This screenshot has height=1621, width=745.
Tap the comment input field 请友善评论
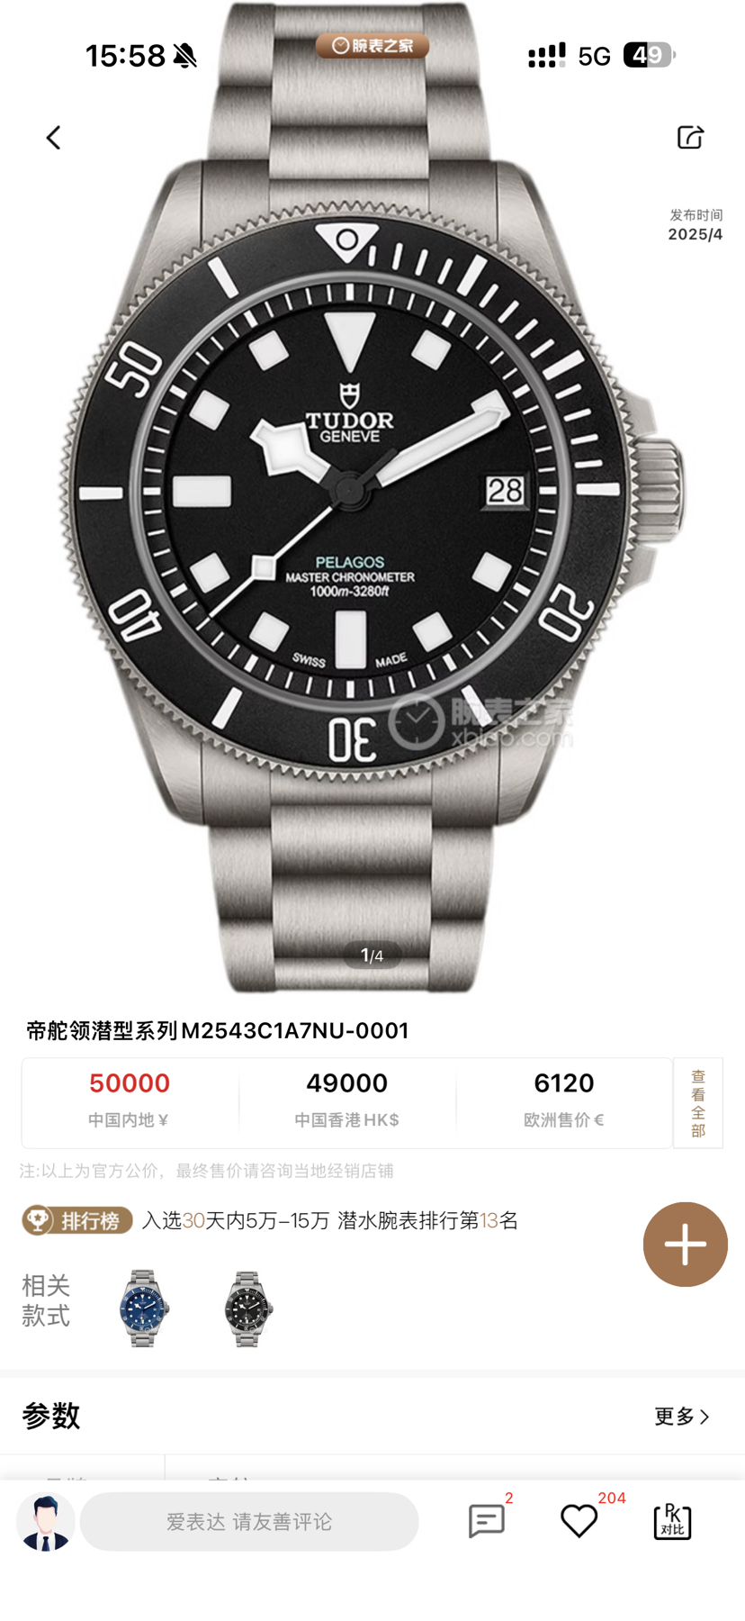(x=249, y=1521)
